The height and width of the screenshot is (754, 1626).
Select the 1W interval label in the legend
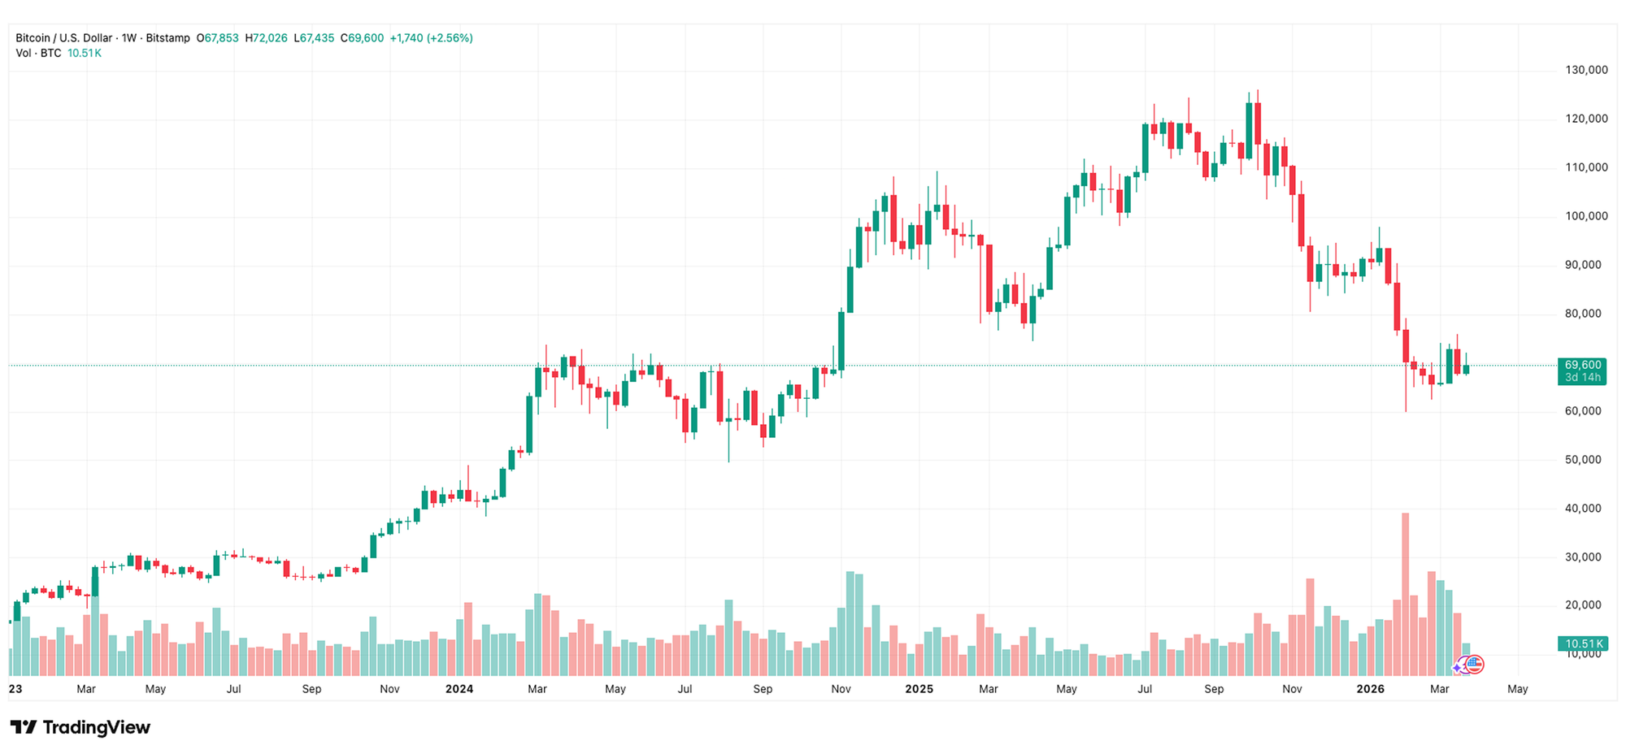[x=129, y=38]
